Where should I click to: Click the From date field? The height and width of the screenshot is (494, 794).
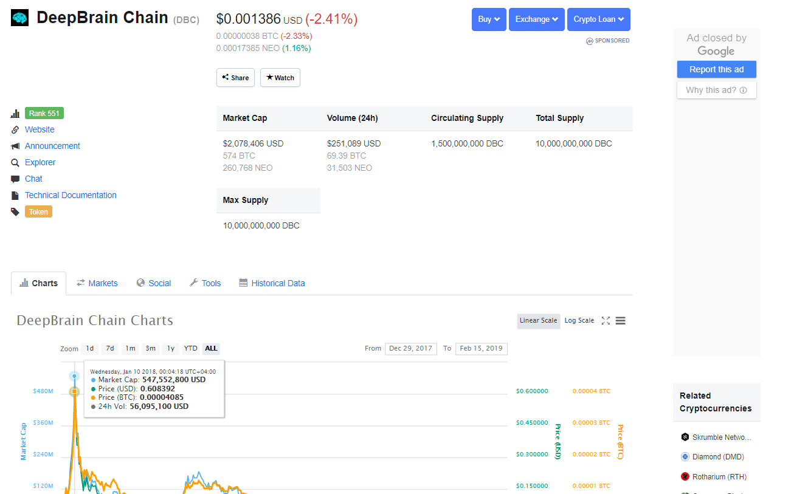click(x=411, y=349)
